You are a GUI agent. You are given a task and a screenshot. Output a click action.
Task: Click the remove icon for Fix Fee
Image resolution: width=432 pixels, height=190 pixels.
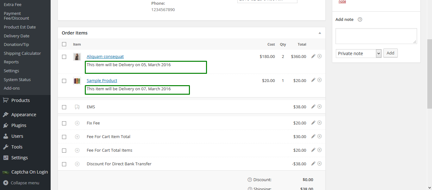pyautogui.click(x=319, y=123)
